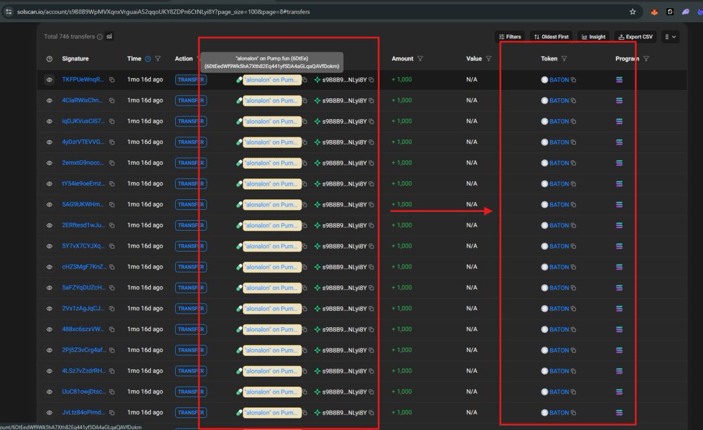
Task: Open the Insight view
Action: point(593,36)
